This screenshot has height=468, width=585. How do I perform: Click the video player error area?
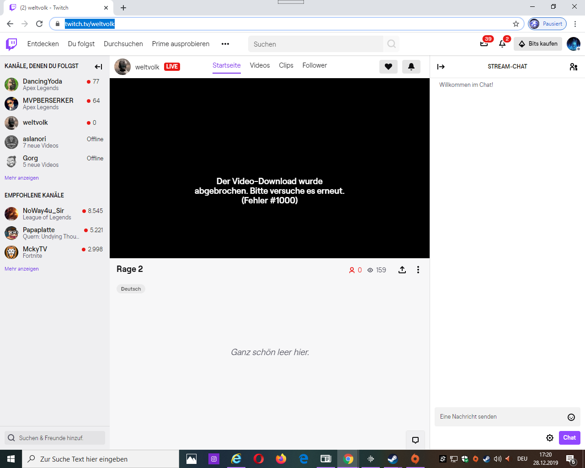270,168
